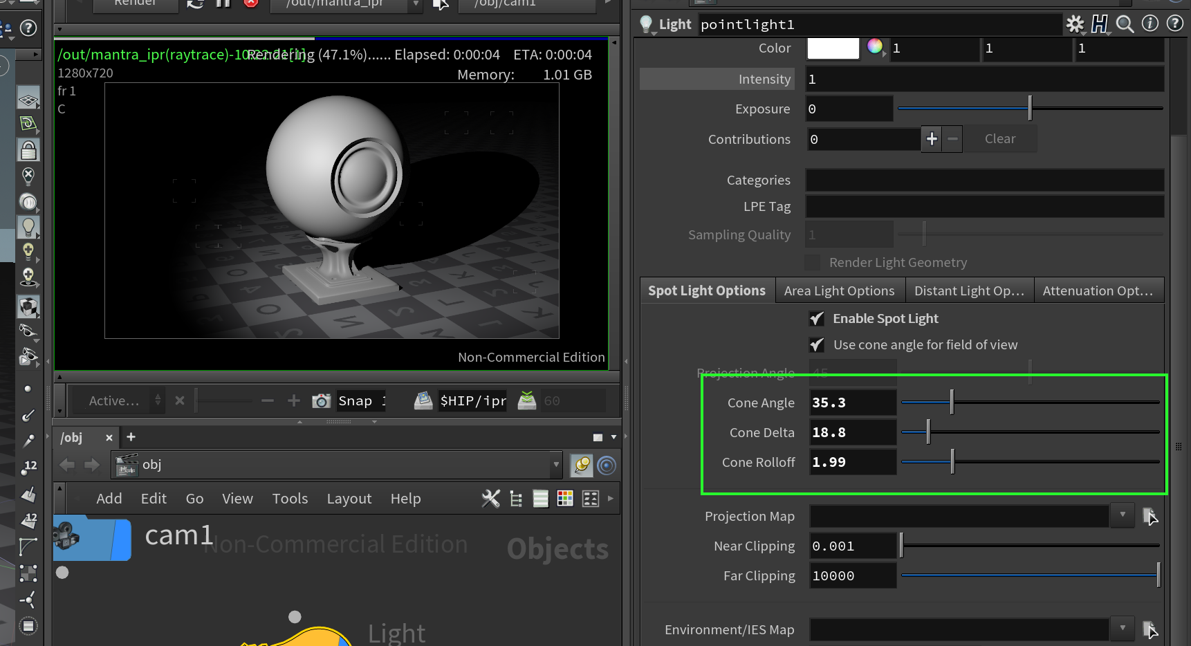Open the /out/mantra_ipr render node dropdown
Viewport: 1191px width, 646px height.
(x=414, y=4)
